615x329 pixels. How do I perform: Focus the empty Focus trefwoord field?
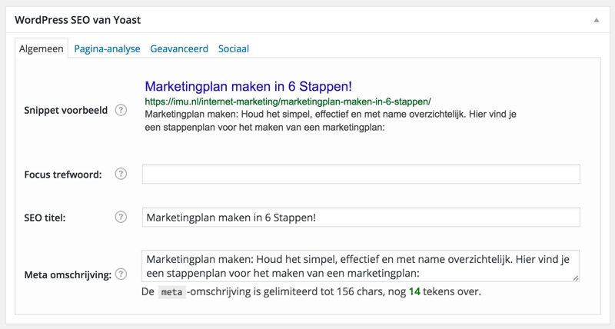[x=361, y=174]
